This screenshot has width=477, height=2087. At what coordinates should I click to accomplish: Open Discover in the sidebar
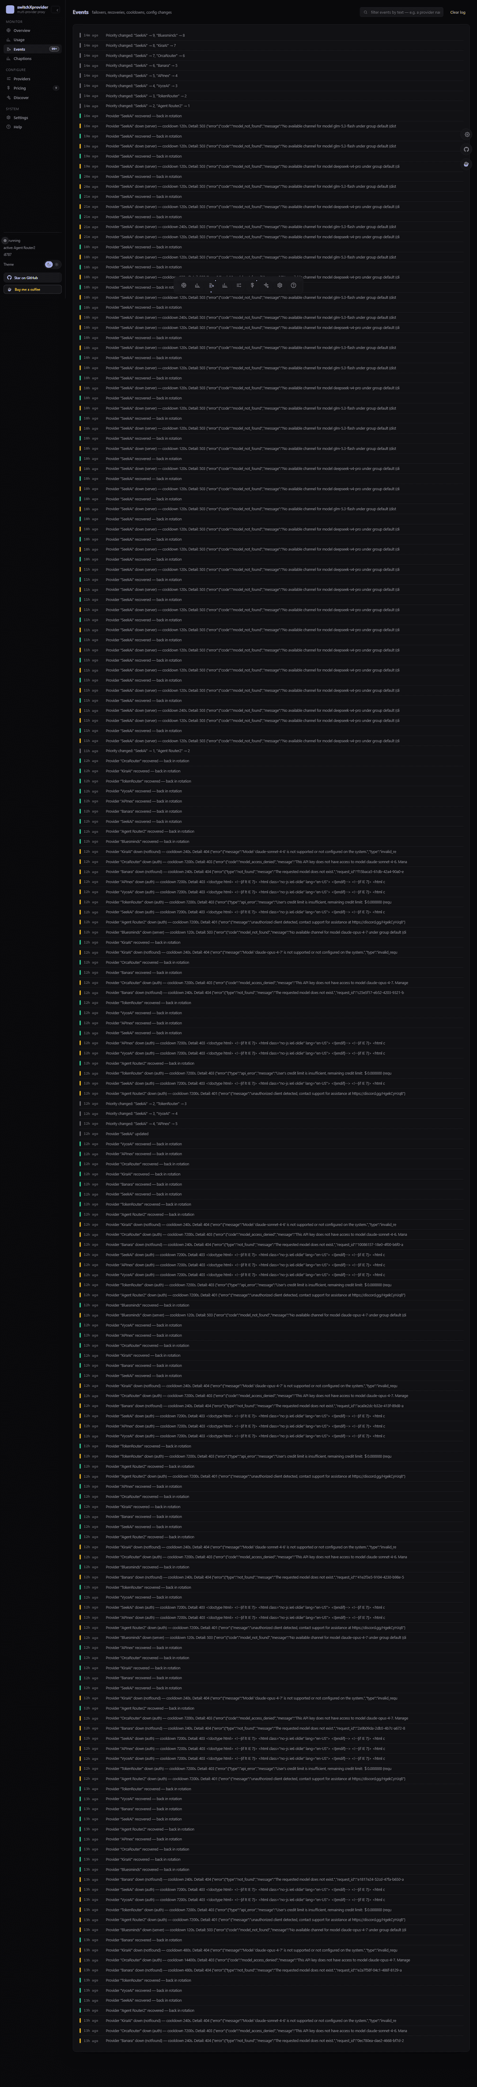click(32, 97)
